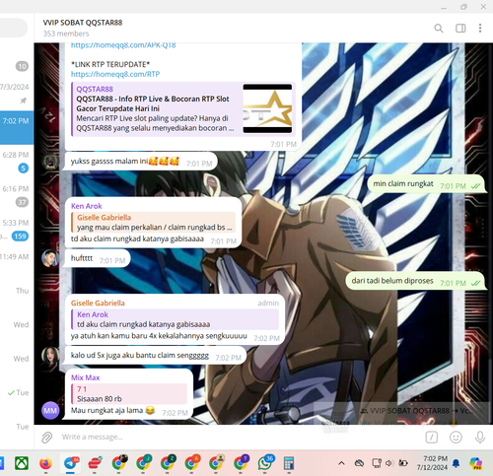Open the homeqq8.com/RTP link
Image resolution: width=493 pixels, height=476 pixels.
point(115,74)
